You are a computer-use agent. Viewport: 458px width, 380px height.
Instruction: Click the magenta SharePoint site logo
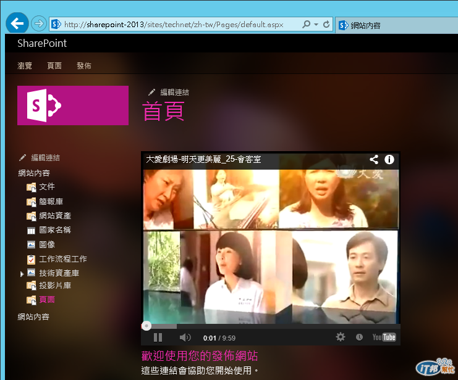pos(73,105)
